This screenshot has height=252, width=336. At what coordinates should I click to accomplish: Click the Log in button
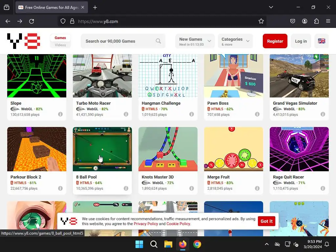coord(301,41)
